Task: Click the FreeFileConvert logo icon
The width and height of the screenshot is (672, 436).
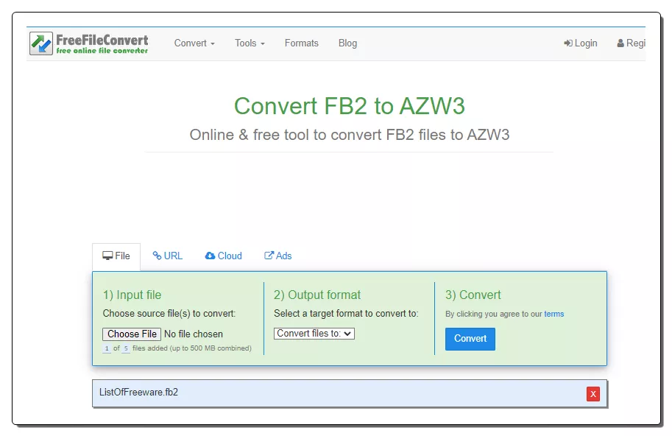Action: tap(41, 43)
